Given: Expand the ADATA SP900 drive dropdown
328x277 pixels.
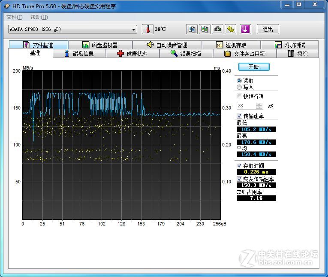Looking at the screenshot, I should point(134,30).
